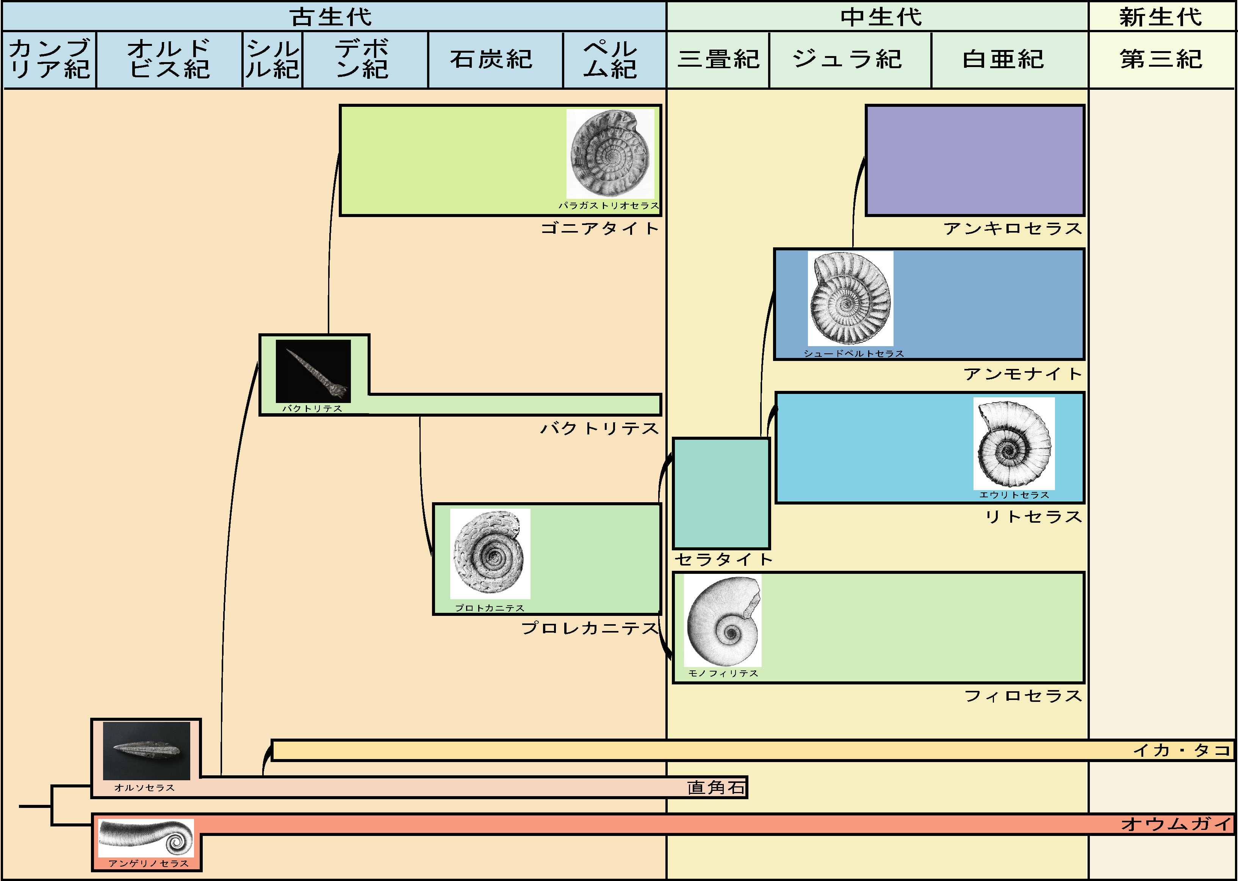The image size is (1238, 881).
Task: Click the ゴニアタイト group label
Action: tap(600, 228)
